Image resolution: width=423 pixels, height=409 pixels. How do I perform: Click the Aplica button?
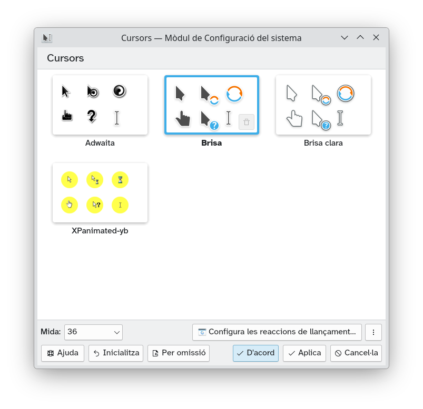[304, 353]
